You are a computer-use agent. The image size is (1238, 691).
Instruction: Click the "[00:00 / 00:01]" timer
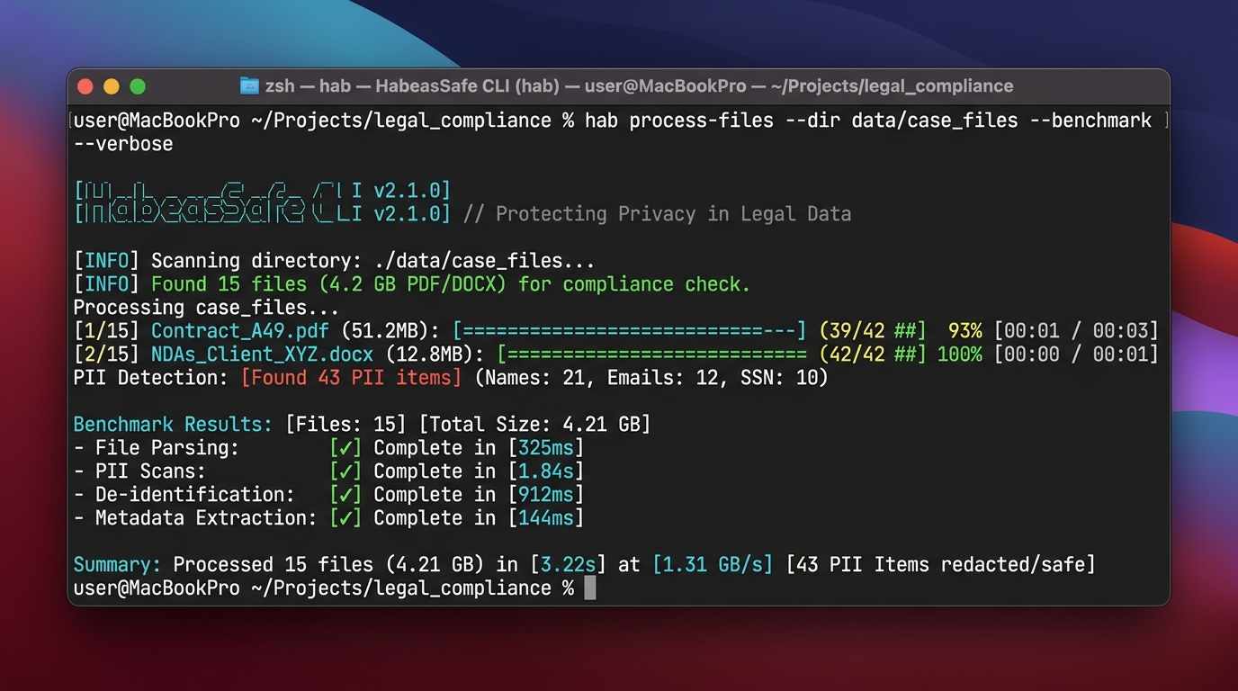tap(1076, 354)
